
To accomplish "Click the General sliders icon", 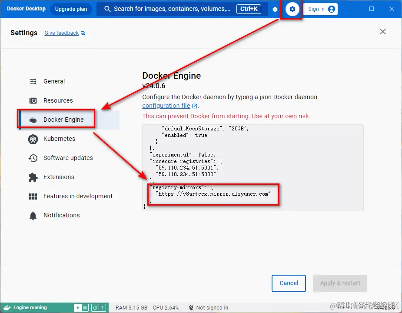I will 33,81.
